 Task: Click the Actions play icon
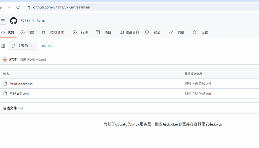point(75,32)
